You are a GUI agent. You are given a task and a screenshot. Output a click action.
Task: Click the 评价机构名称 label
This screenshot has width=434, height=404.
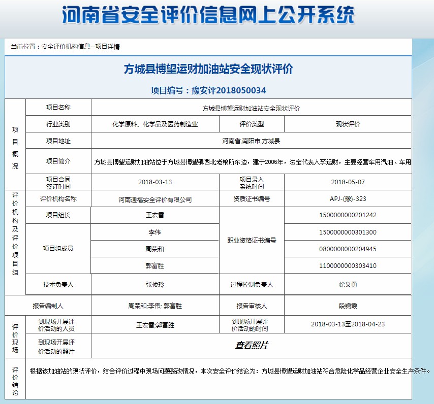tap(58, 198)
